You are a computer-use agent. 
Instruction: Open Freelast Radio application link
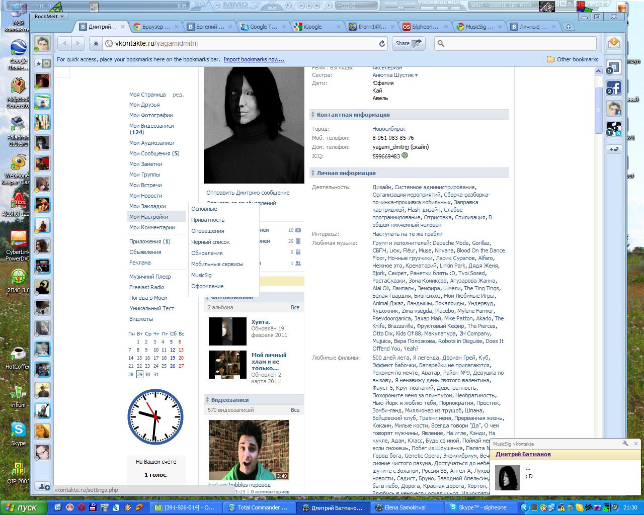click(146, 287)
